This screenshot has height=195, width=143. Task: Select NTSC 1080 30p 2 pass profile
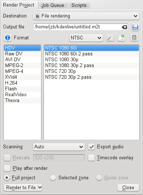point(92,65)
